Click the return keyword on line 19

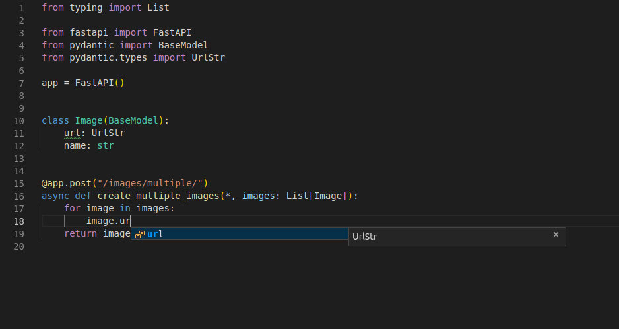coord(80,234)
